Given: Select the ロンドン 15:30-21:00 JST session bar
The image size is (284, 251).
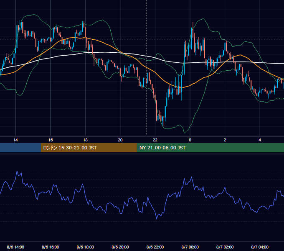Looking at the screenshot, I should (x=89, y=148).
